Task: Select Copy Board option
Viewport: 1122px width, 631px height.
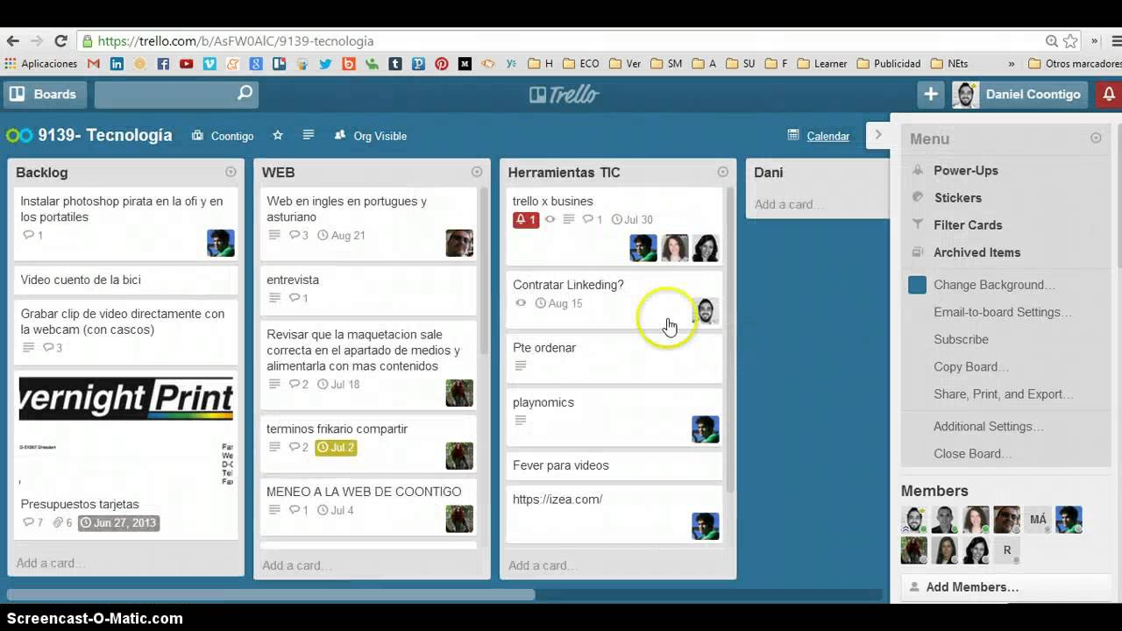Action: pyautogui.click(x=970, y=366)
